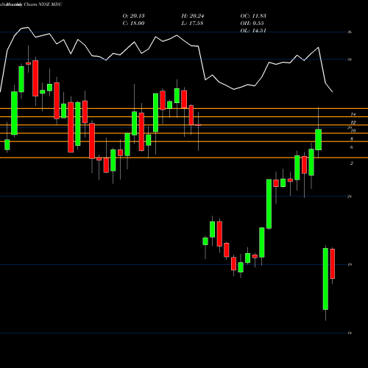Click the orange level label 2
368x368 pixels.
352,163
